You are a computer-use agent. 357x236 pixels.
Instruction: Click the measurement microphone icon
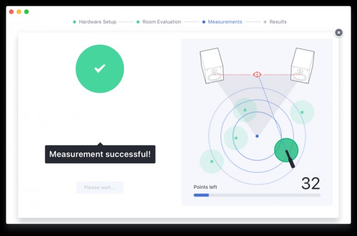click(292, 158)
